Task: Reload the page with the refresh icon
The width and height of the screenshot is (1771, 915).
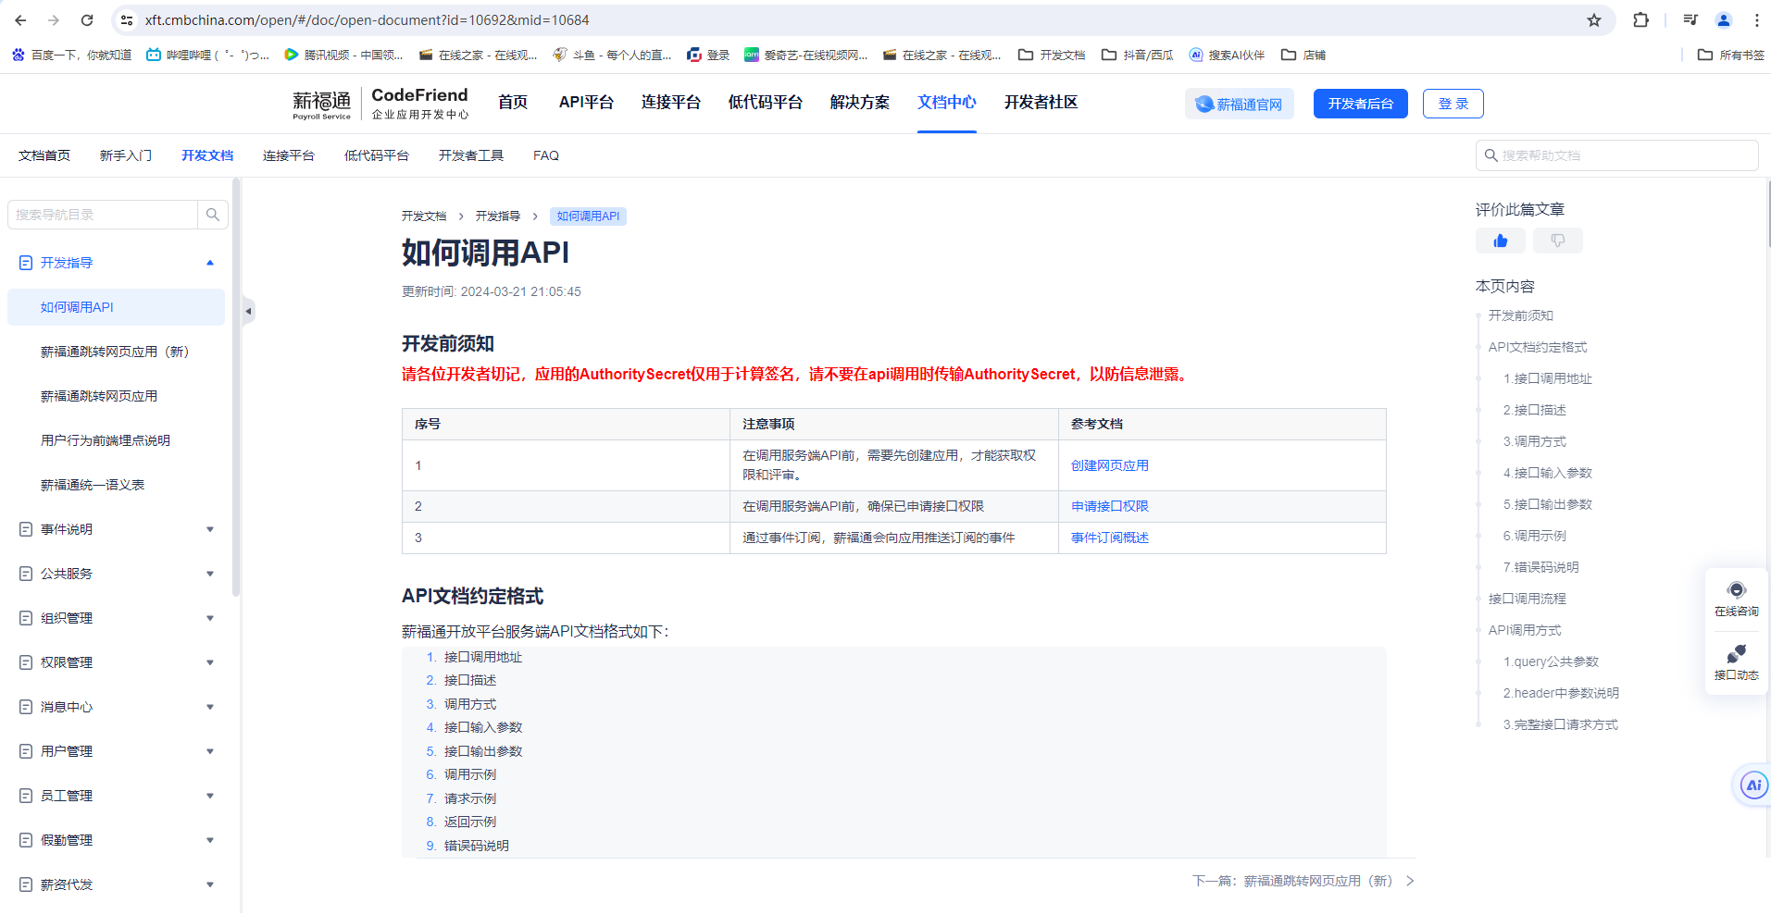Action: [87, 19]
